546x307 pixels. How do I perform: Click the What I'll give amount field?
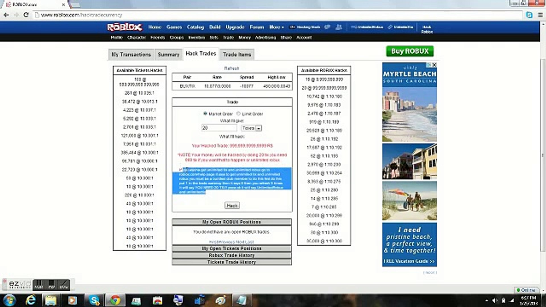219,128
